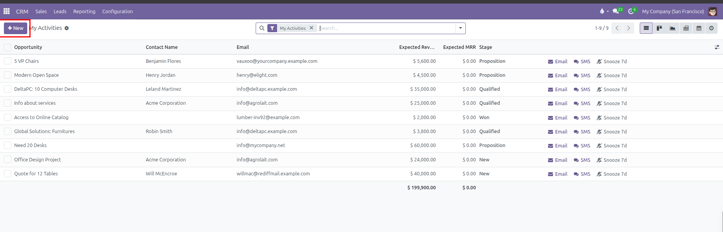Select the DeltaPC: 10 Computer Desks row checkbox
The image size is (723, 232).
(7, 89)
